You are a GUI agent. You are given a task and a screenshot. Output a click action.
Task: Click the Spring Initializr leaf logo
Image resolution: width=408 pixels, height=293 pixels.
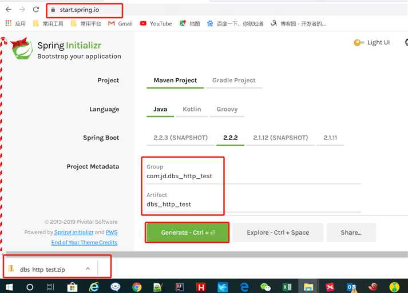tap(22, 49)
